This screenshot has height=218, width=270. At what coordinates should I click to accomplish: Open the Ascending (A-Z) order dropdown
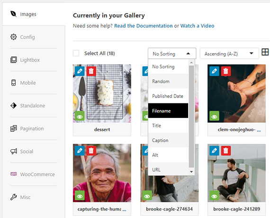[229, 54]
